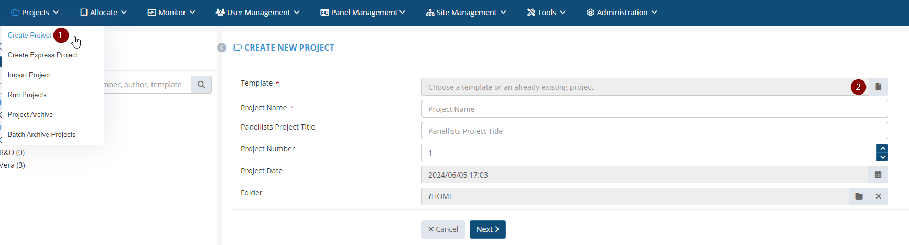
Task: Open the Projects dropdown menu
Action: (35, 13)
